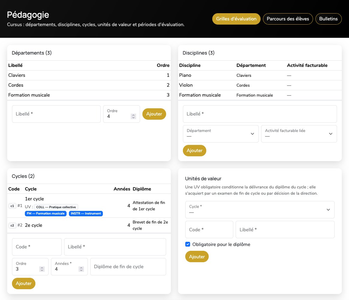The width and height of the screenshot is (349, 300).
Task: Switch to Grilles d'évaluation tab
Action: point(236,19)
